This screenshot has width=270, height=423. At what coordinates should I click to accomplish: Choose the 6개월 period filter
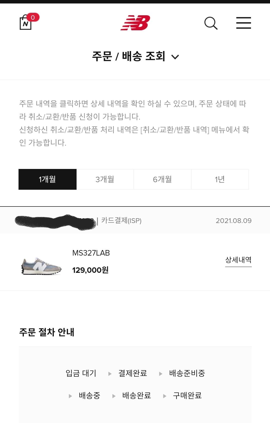pos(162,179)
